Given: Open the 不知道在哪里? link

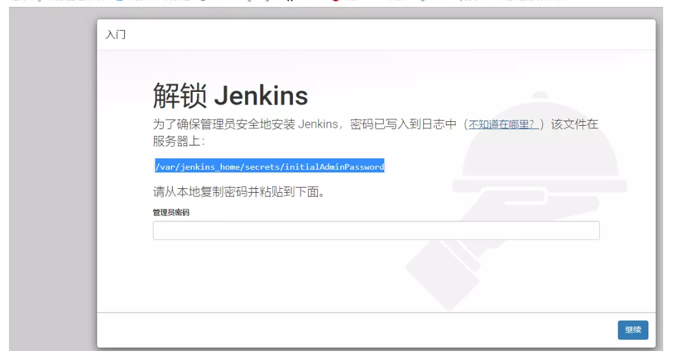Looking at the screenshot, I should [503, 124].
